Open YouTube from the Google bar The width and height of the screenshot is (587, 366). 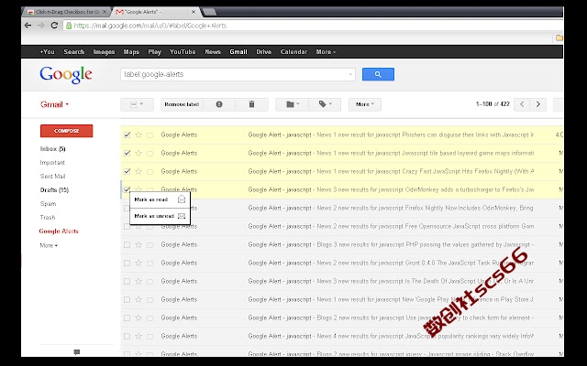(x=183, y=52)
